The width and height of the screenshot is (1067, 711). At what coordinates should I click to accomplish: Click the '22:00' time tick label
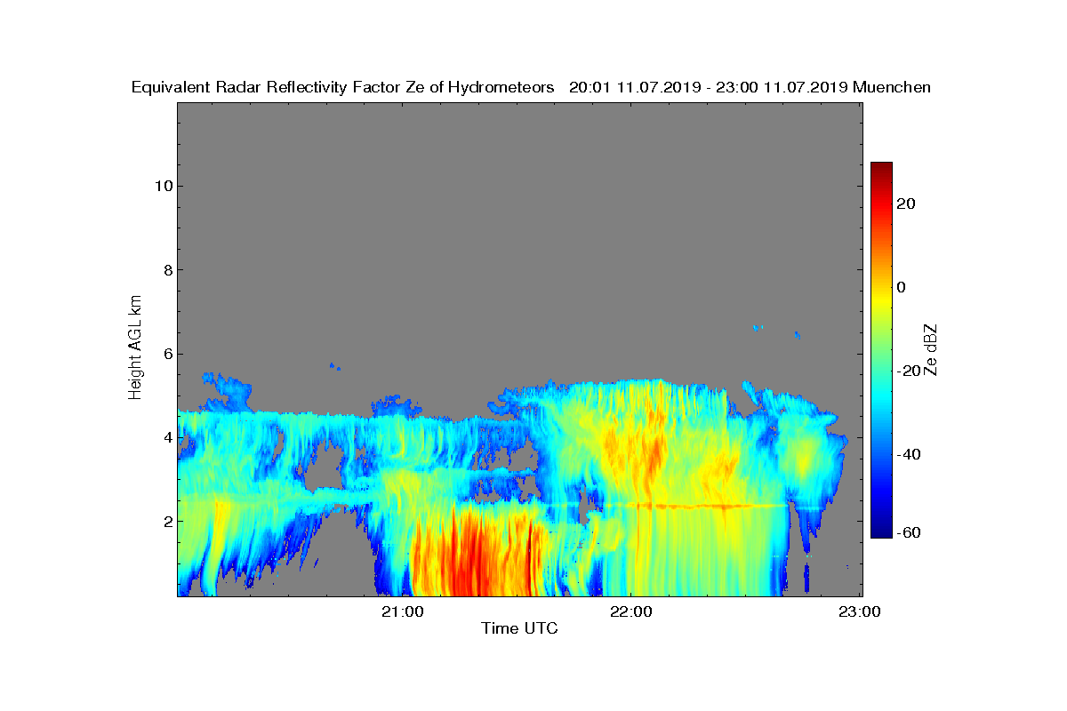click(x=632, y=611)
